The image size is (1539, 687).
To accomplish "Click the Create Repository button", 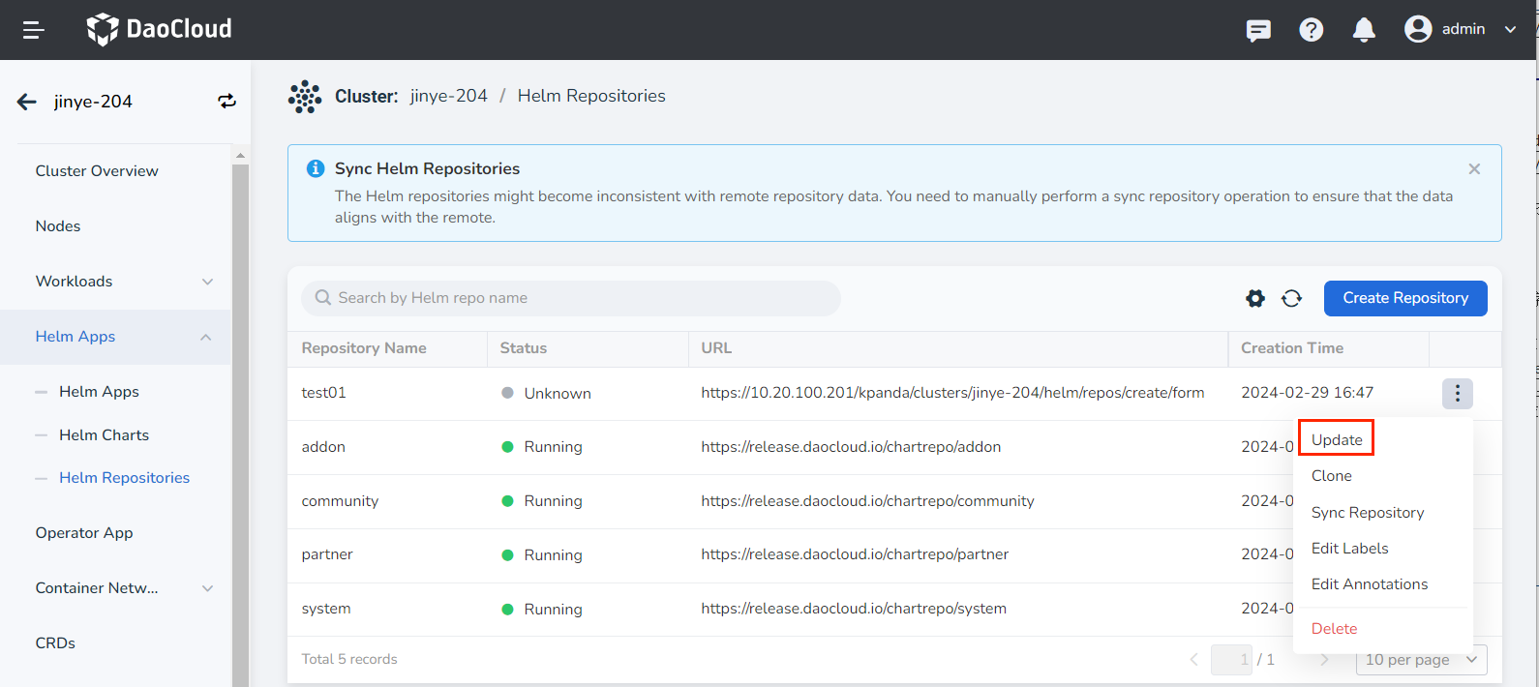I will click(x=1404, y=298).
